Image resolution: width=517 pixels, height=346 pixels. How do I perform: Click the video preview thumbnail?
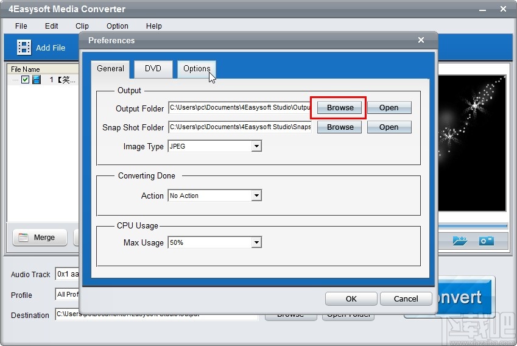471,143
